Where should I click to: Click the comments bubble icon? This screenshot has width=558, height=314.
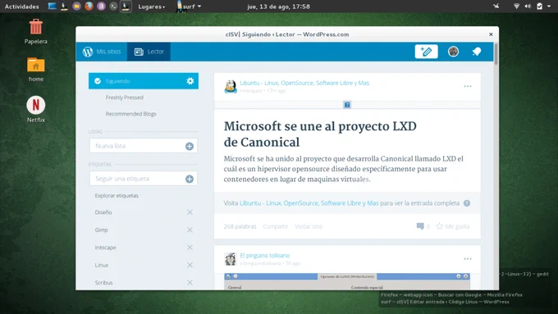tap(420, 226)
